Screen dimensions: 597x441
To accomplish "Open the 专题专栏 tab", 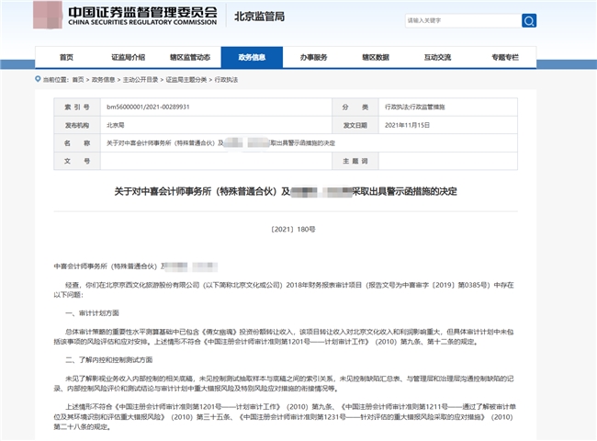I will 499,57.
